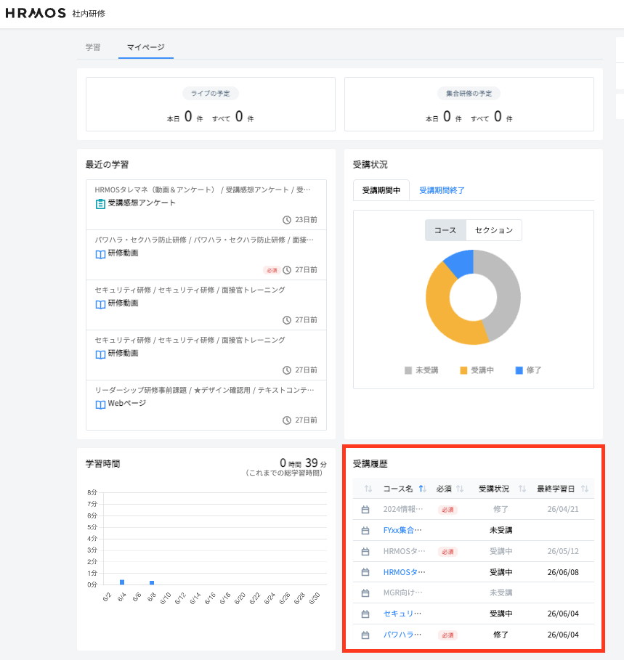Sort history by 受講状況 column arrows
Image resolution: width=624 pixels, height=660 pixels.
tap(522, 489)
